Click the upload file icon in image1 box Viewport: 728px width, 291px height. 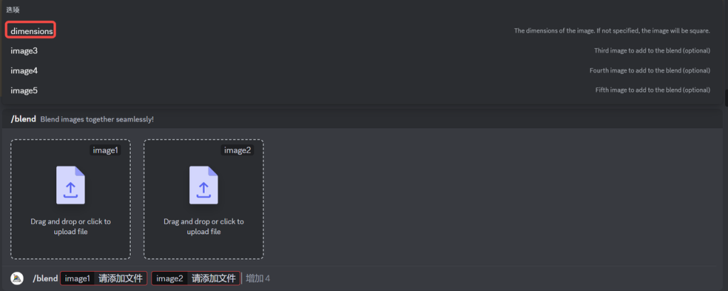click(x=70, y=185)
